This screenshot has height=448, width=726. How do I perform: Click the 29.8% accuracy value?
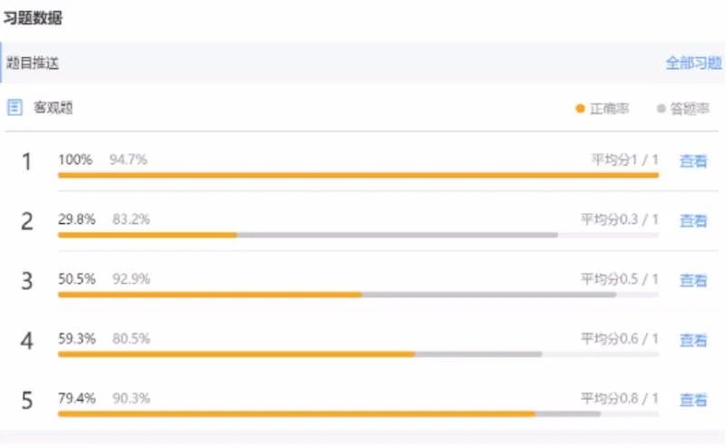click(77, 219)
